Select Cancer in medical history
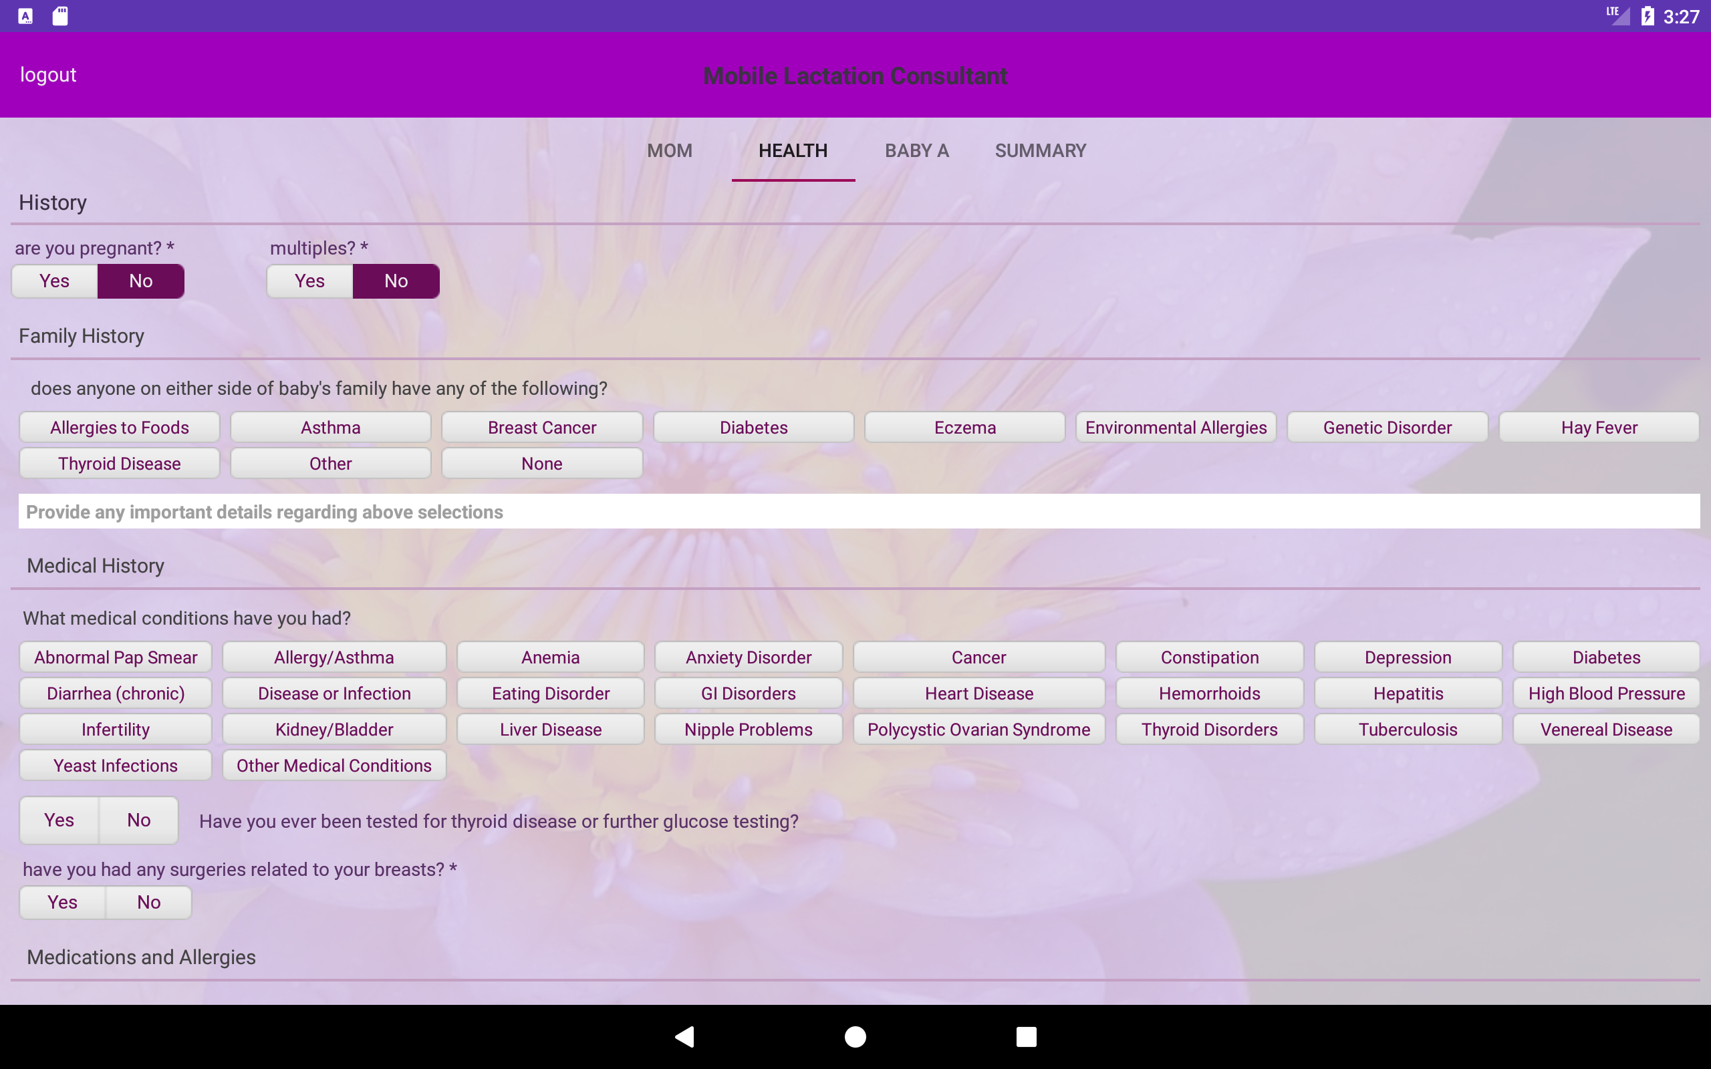Viewport: 1711px width, 1069px height. (x=979, y=657)
